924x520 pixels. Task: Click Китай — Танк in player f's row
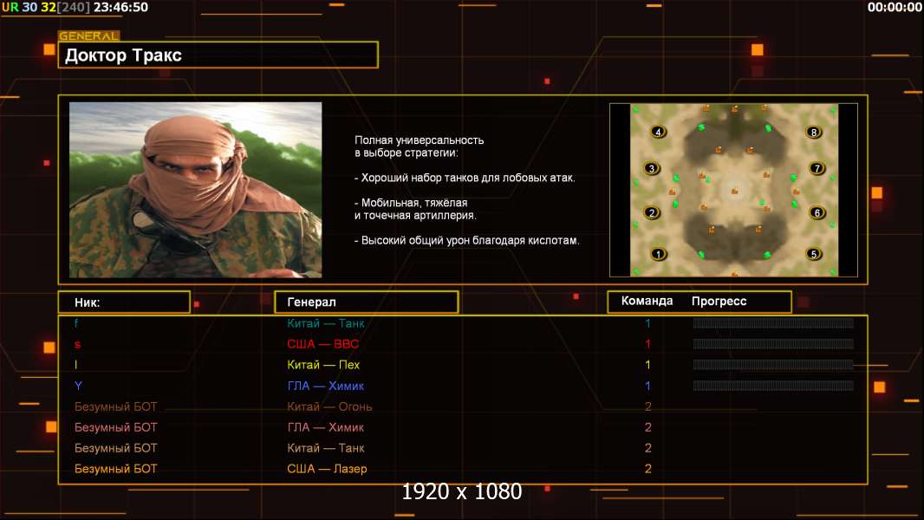(x=326, y=323)
